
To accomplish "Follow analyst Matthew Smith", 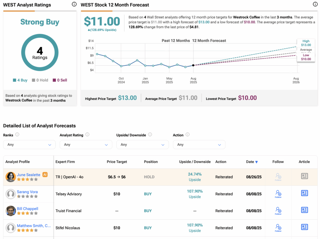I will point(278,227).
